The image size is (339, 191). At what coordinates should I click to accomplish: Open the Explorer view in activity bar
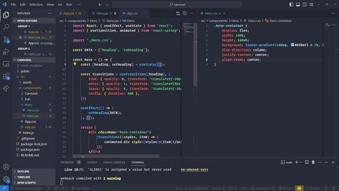coord(6,15)
